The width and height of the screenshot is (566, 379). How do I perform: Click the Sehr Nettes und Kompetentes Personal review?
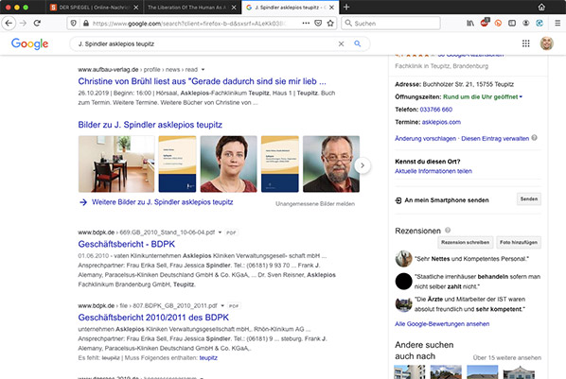(471, 259)
